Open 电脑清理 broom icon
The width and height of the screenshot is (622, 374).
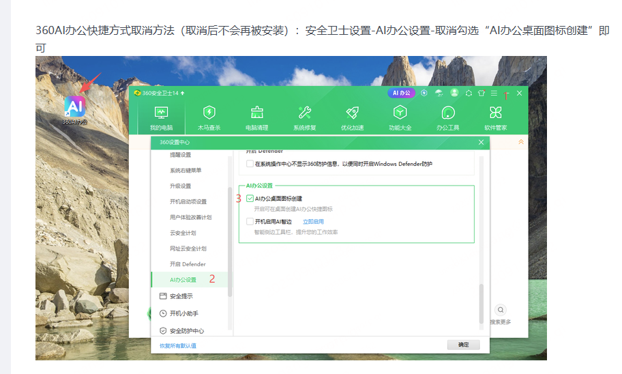click(256, 113)
